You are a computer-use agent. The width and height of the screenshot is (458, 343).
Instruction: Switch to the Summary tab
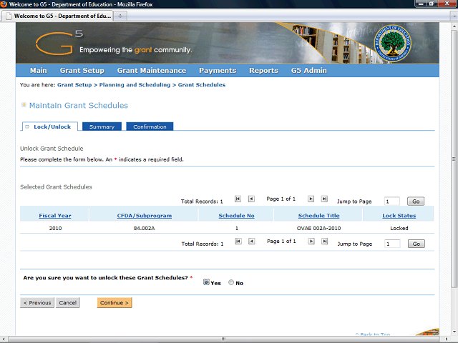(102, 126)
